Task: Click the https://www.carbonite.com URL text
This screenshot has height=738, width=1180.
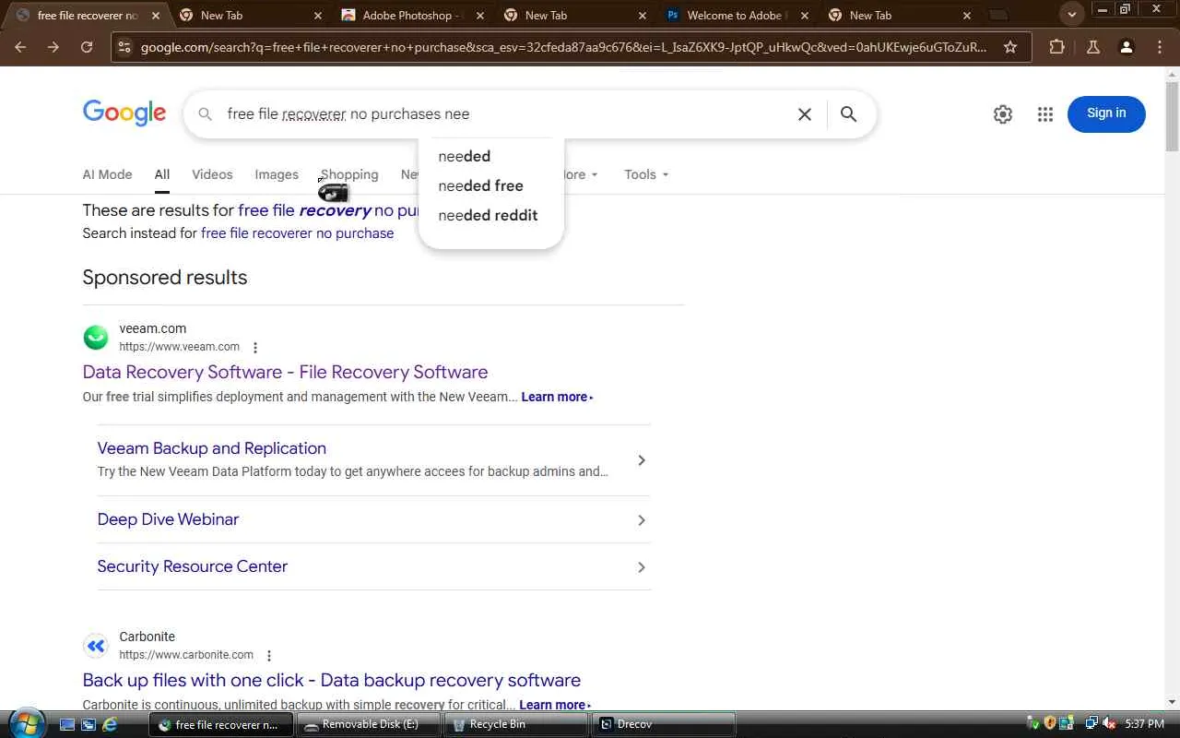Action: (x=186, y=655)
